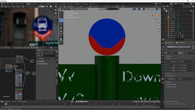Click the viewport pan hand gizmo

tap(158, 24)
